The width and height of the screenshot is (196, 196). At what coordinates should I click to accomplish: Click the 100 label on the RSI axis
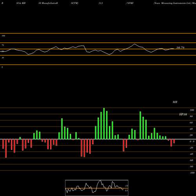coord(4,36)
